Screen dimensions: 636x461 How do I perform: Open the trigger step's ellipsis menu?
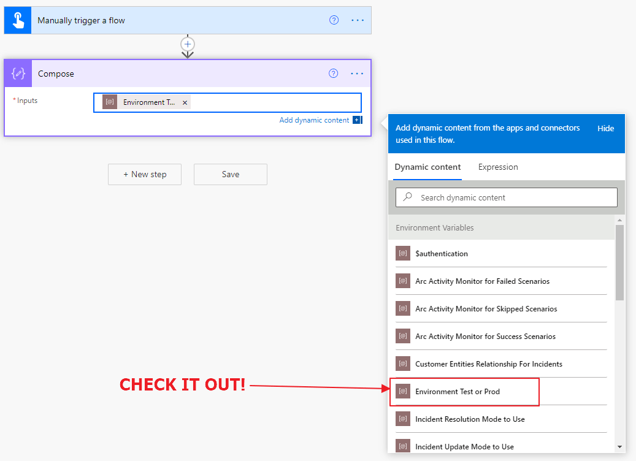click(358, 20)
